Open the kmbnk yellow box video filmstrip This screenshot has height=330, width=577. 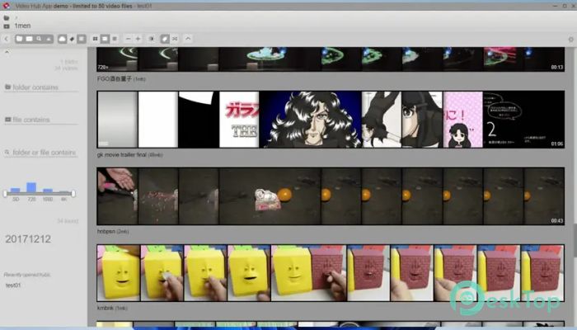click(x=331, y=273)
